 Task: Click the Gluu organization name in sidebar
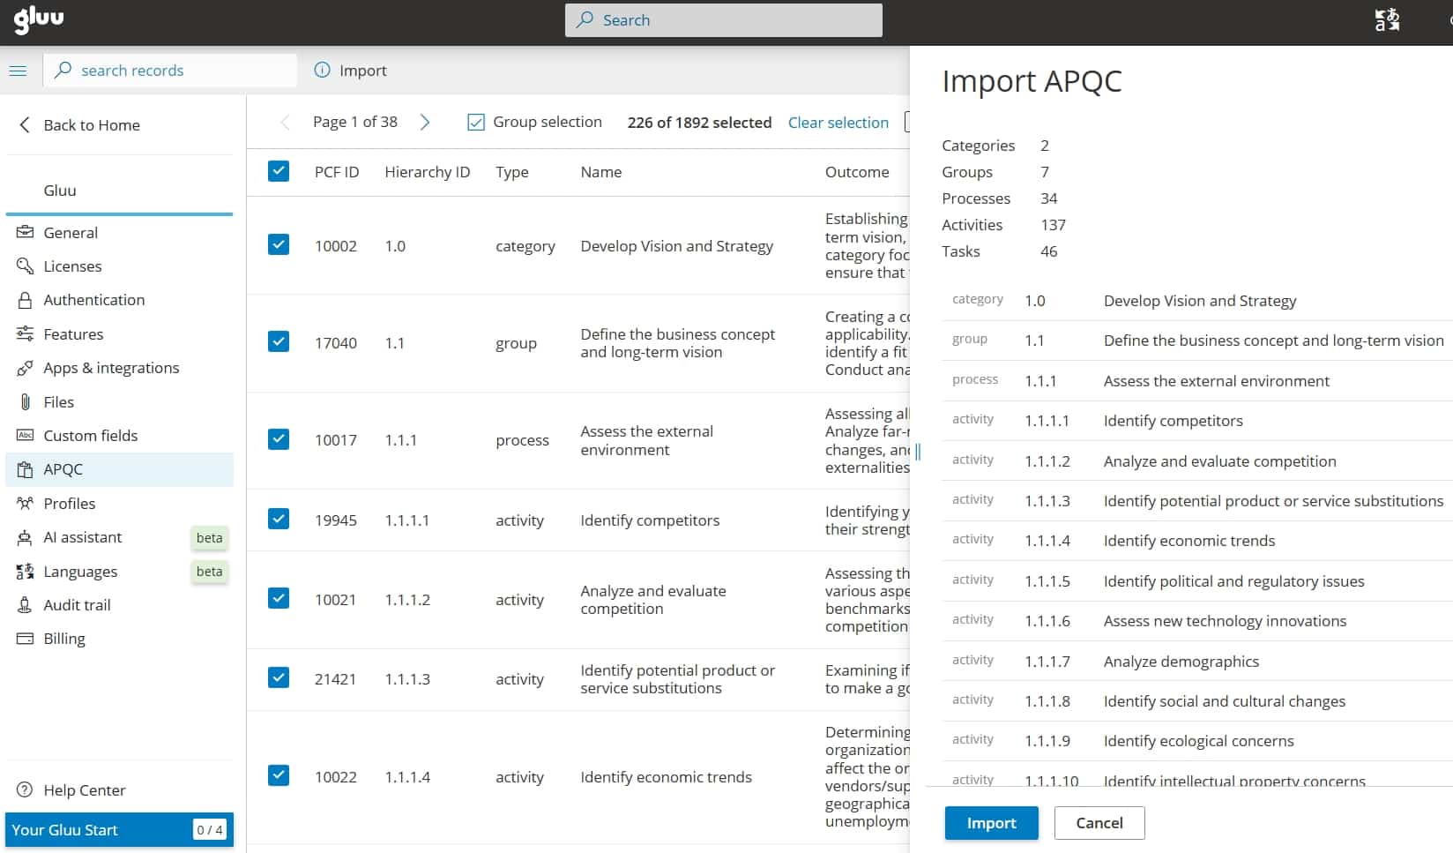point(60,191)
